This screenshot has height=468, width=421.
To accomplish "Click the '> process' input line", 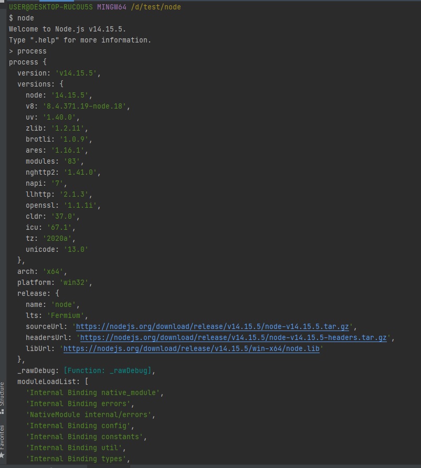I will coord(28,51).
